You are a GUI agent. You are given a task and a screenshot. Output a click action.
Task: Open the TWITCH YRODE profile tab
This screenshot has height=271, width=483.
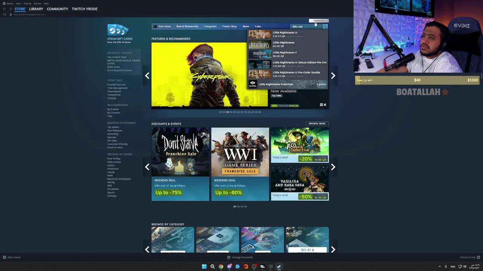click(x=85, y=9)
